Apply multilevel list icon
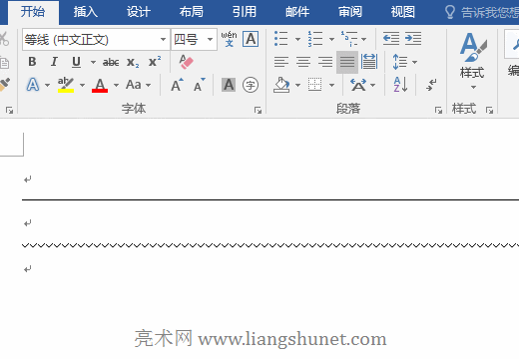519x359 pixels. (x=349, y=39)
